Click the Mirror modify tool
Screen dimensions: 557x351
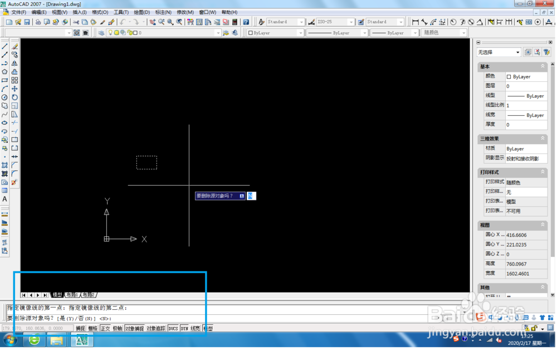14,64
